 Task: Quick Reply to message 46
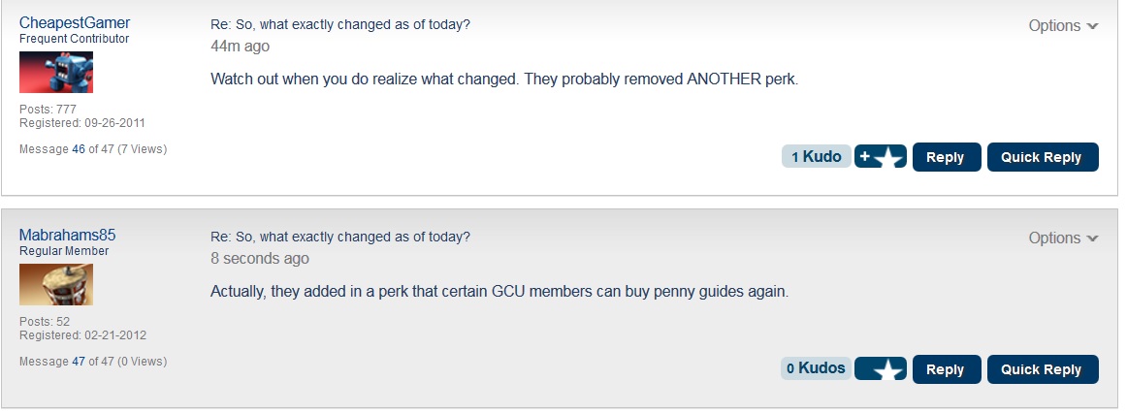[x=1043, y=157]
